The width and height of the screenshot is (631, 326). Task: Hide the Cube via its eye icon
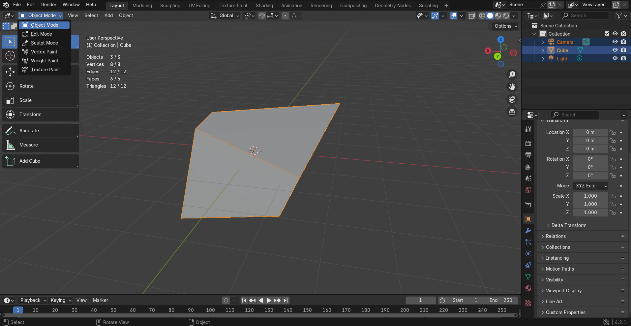[615, 50]
